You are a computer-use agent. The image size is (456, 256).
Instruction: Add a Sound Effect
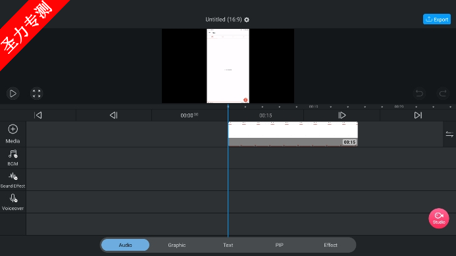(13, 180)
